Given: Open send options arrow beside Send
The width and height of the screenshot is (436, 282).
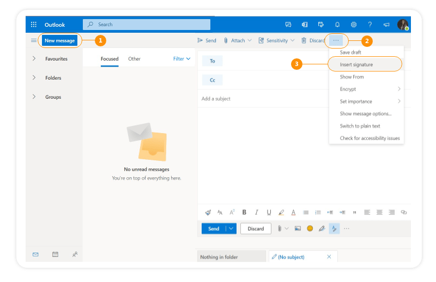Looking at the screenshot, I should [231, 229].
